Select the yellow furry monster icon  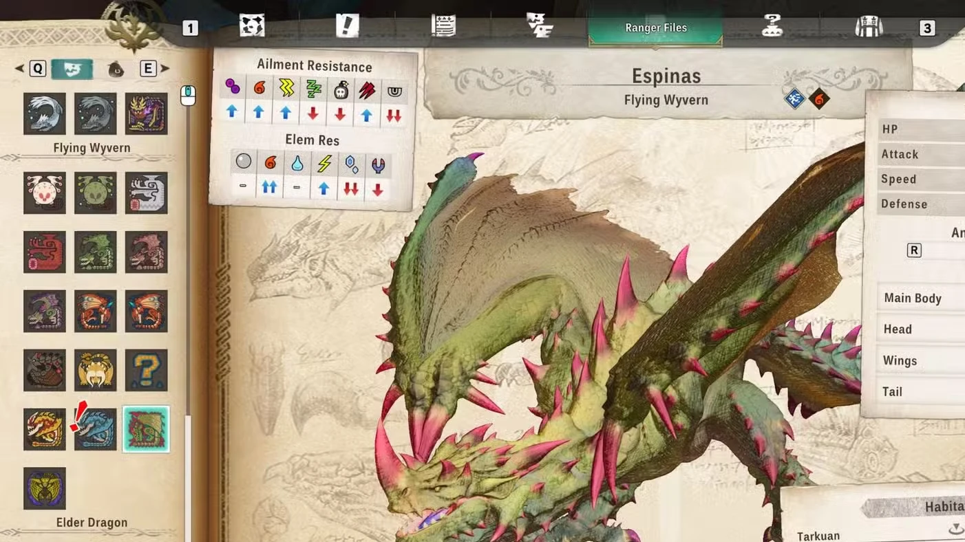click(96, 371)
